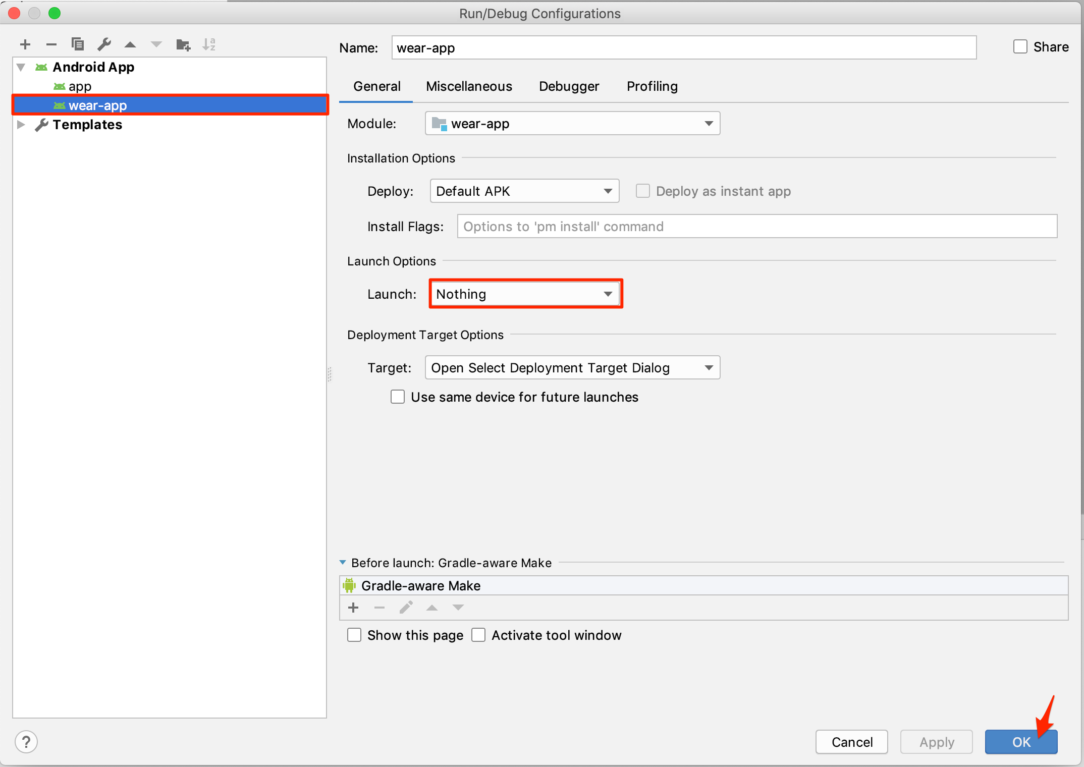The width and height of the screenshot is (1084, 767).
Task: Open the Launch dropdown showing Nothing
Action: [525, 294]
